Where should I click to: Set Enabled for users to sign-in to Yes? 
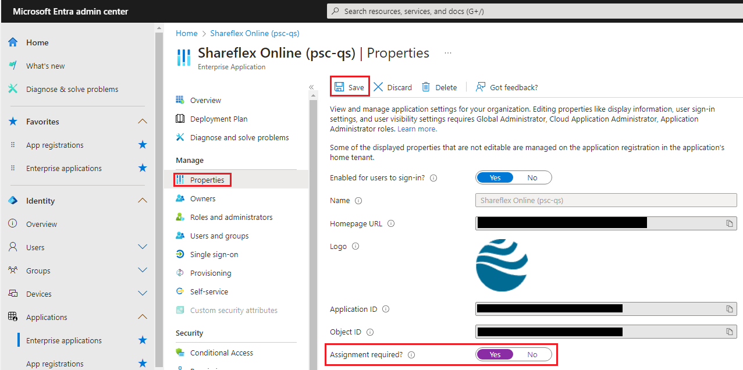click(495, 177)
